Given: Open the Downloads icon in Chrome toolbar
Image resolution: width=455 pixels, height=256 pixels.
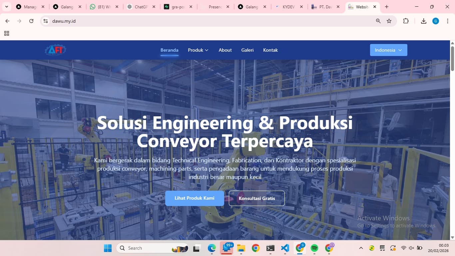Looking at the screenshot, I should (423, 21).
